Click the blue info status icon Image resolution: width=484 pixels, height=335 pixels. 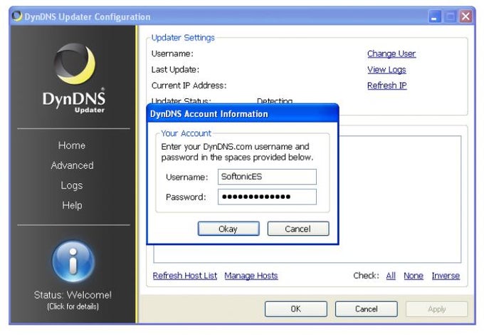point(73,262)
